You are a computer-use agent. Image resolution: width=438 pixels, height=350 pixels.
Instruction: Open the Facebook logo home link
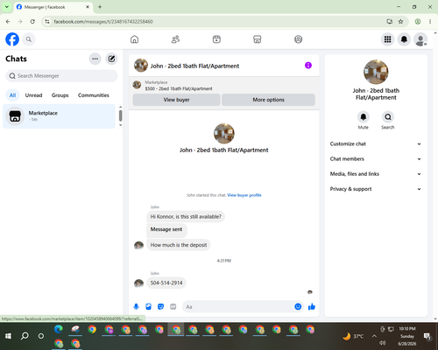12,39
